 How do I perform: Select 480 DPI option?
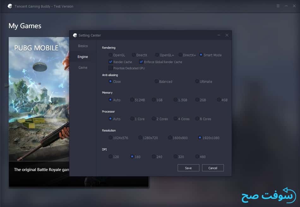pyautogui.click(x=197, y=156)
